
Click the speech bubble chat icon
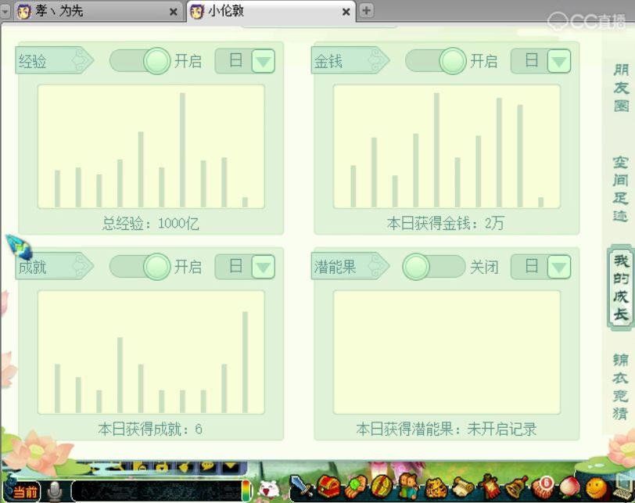207,466
